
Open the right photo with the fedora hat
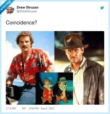79,68
